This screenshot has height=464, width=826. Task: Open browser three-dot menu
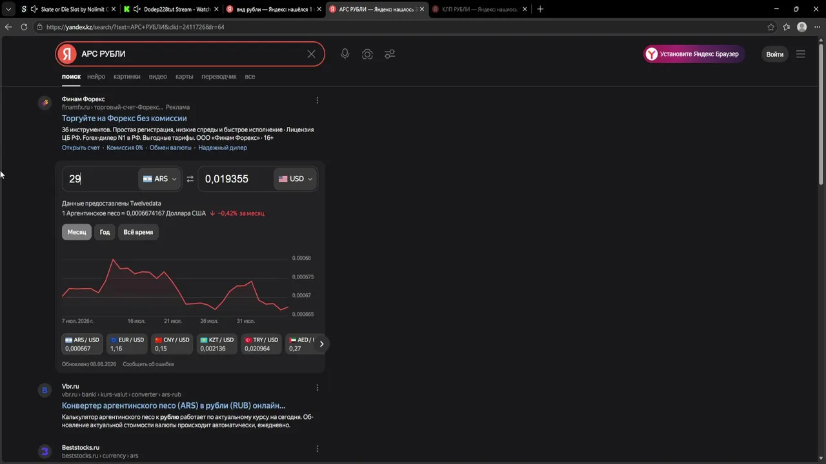point(818,27)
